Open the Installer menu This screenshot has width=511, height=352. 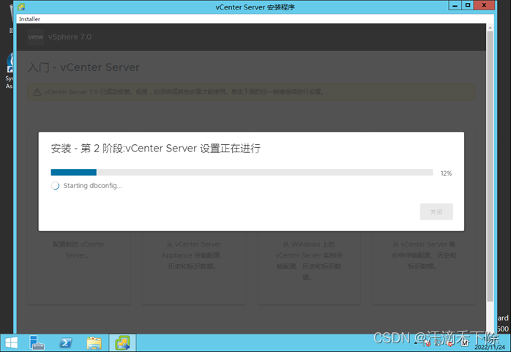[29, 19]
